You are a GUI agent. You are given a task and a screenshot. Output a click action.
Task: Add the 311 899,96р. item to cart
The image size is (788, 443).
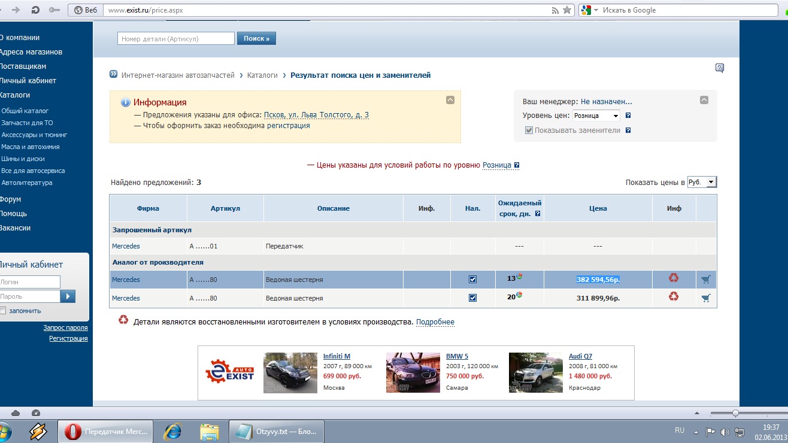pyautogui.click(x=706, y=298)
